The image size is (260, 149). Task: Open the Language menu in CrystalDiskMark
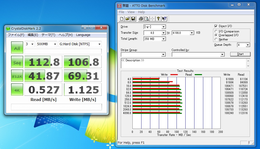[x=83, y=35]
